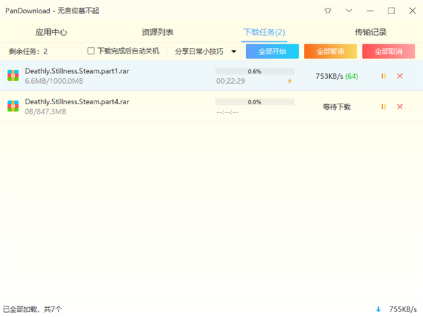Enable 下载完成后自动关机 checkbox
The height and width of the screenshot is (317, 423).
pos(91,51)
